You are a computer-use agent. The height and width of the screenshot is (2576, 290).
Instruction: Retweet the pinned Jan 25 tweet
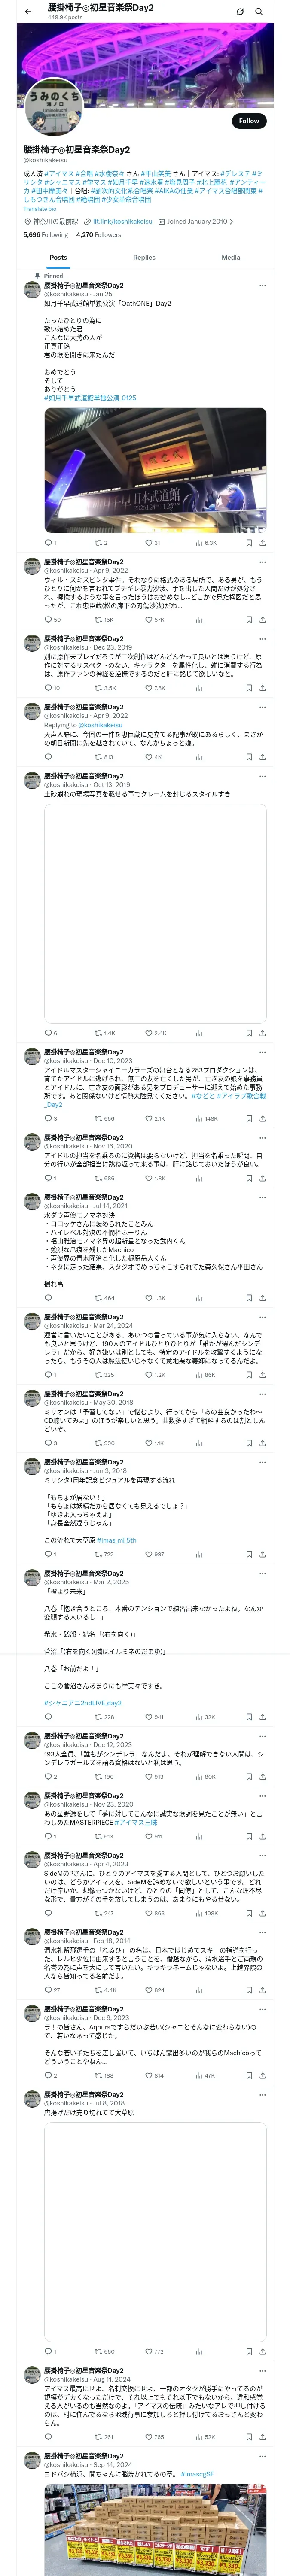pos(100,543)
